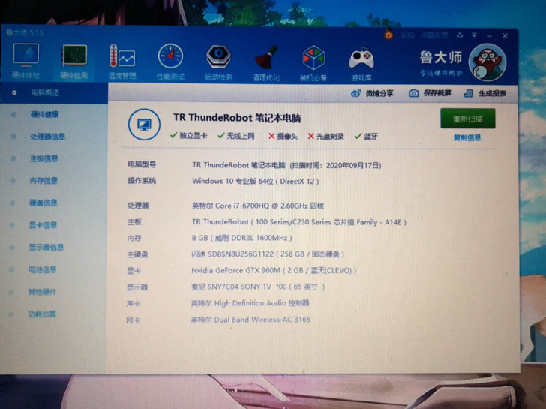Click '8 GB ( 威刚 DDR3L 1600MHz )' value
Screen dimensions: 546x409
(x=241, y=238)
